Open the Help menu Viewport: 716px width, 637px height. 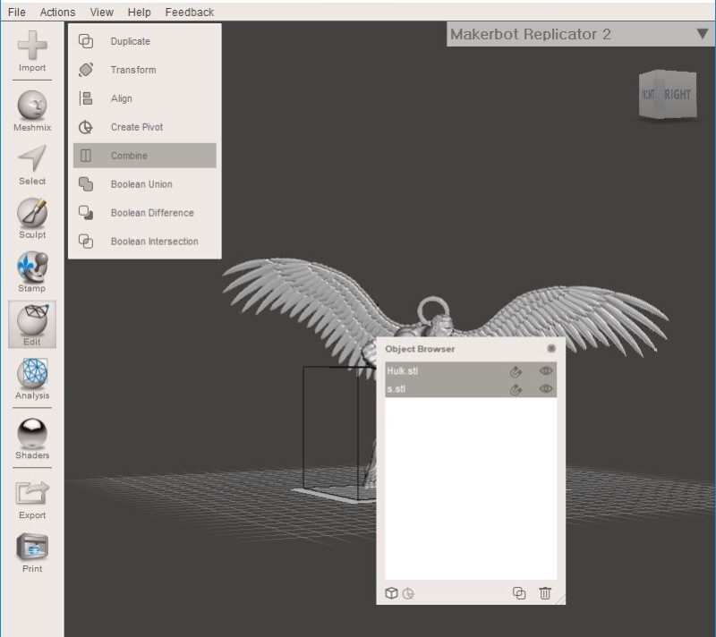coord(140,13)
